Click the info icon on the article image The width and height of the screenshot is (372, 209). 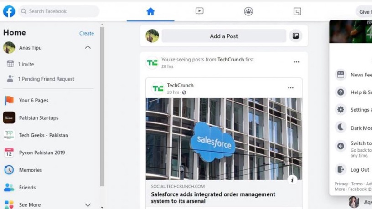(292, 179)
